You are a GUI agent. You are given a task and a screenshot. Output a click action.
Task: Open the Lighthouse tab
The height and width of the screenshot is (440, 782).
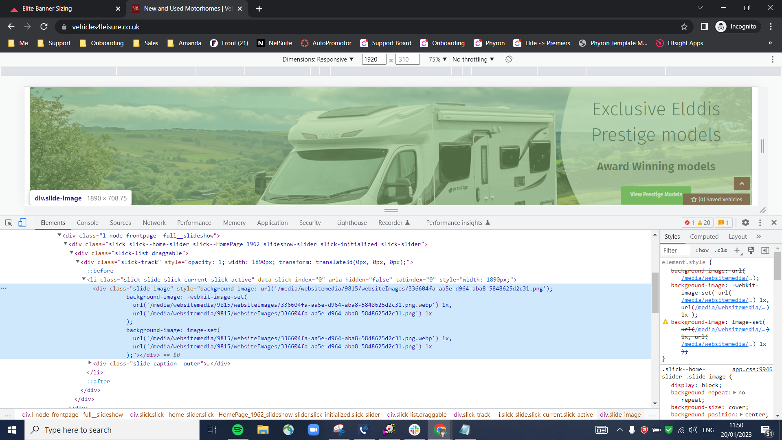[352, 223]
